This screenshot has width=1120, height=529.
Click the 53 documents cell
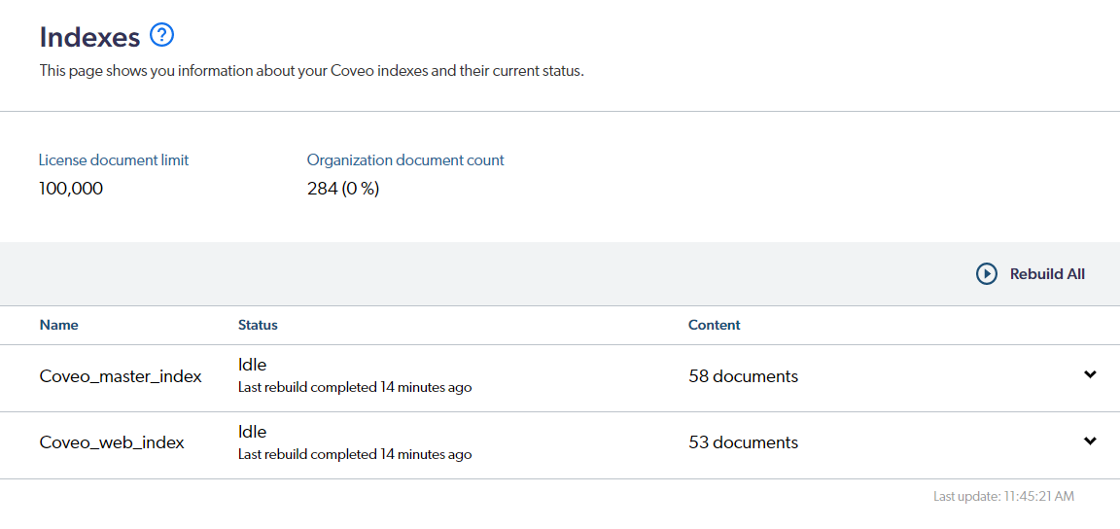(x=744, y=442)
